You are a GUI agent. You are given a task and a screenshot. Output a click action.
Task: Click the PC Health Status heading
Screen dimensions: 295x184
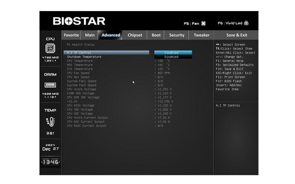80,45
